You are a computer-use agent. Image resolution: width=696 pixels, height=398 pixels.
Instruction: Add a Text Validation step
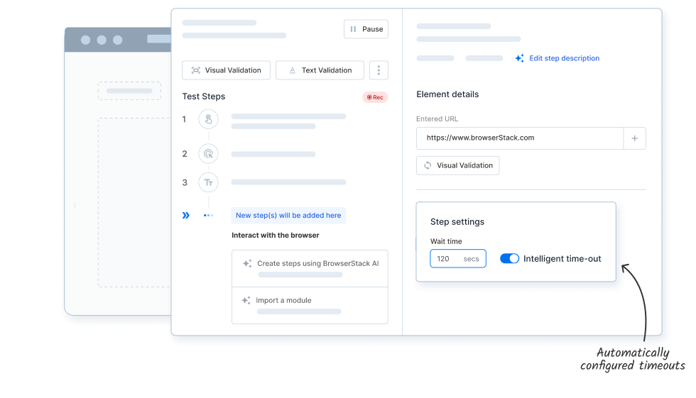[x=319, y=70]
